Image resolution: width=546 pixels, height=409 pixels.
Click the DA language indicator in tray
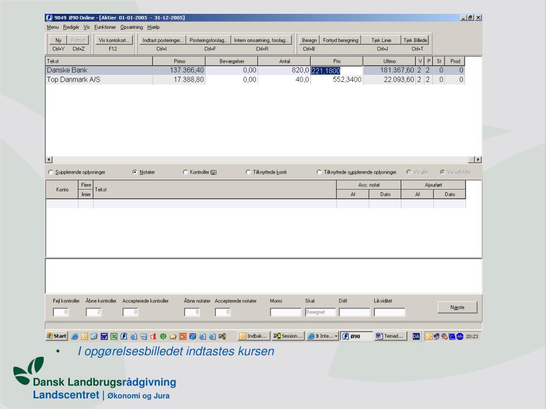click(x=416, y=337)
